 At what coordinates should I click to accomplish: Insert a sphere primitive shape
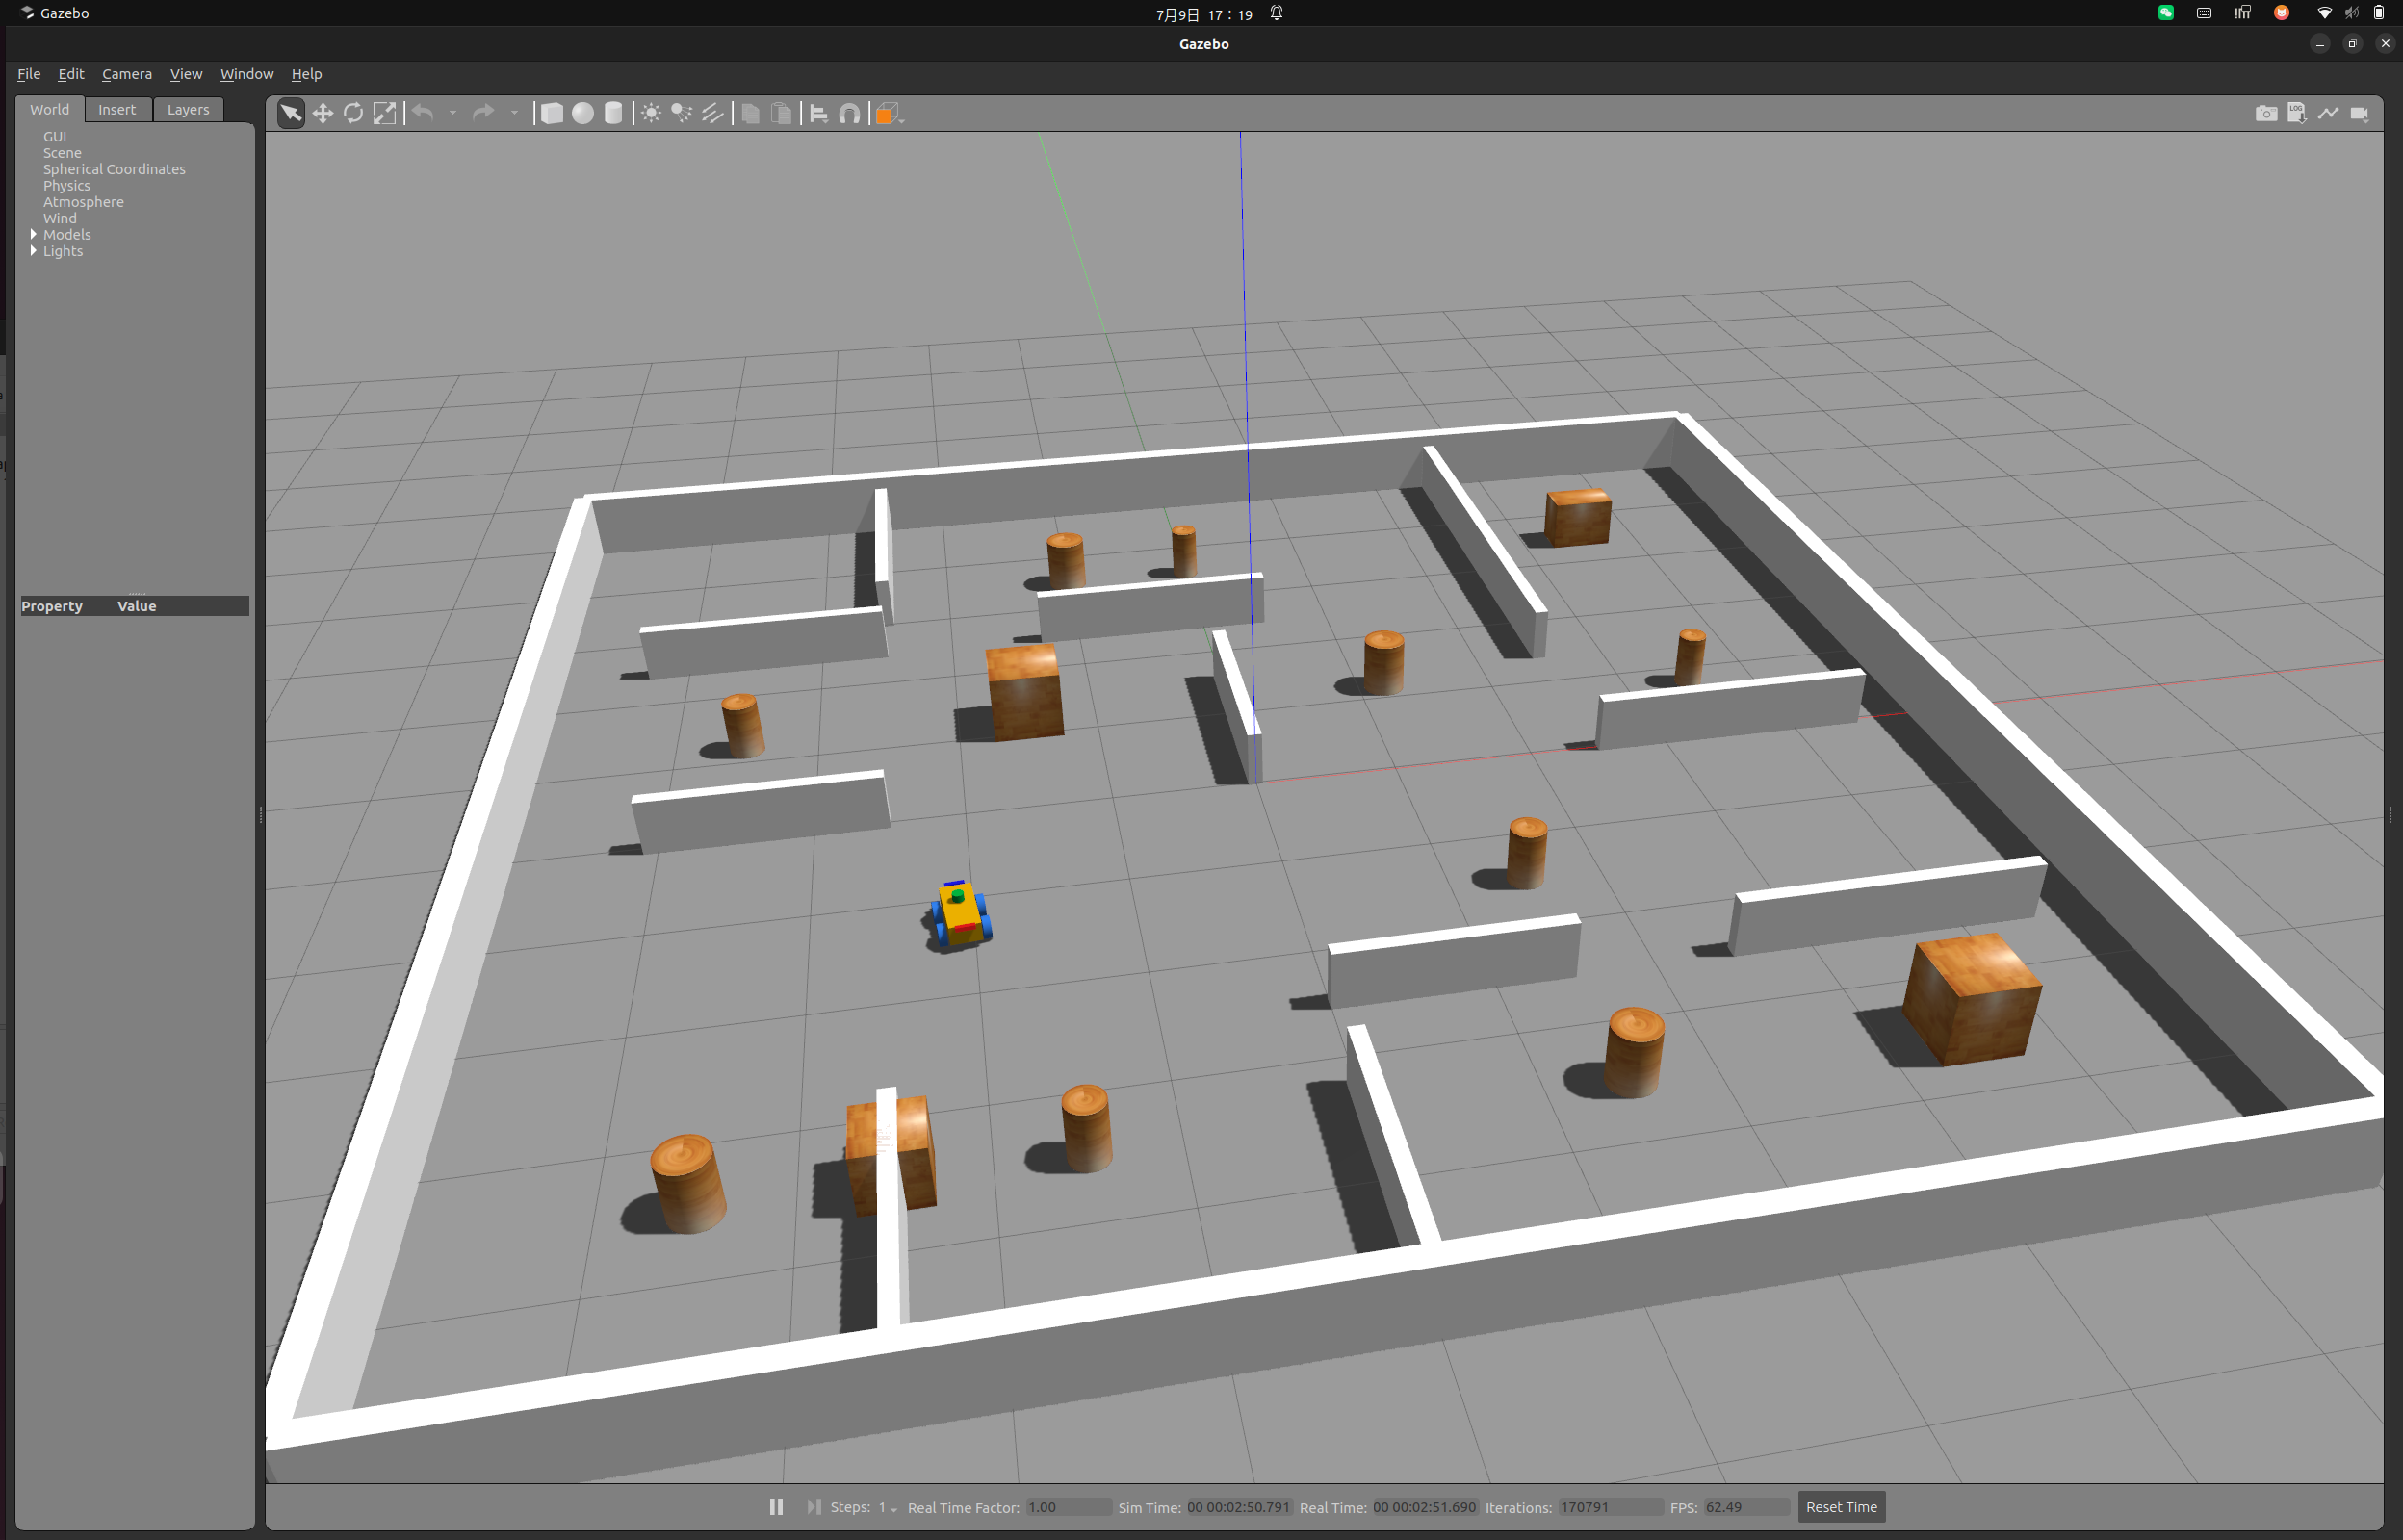point(582,113)
